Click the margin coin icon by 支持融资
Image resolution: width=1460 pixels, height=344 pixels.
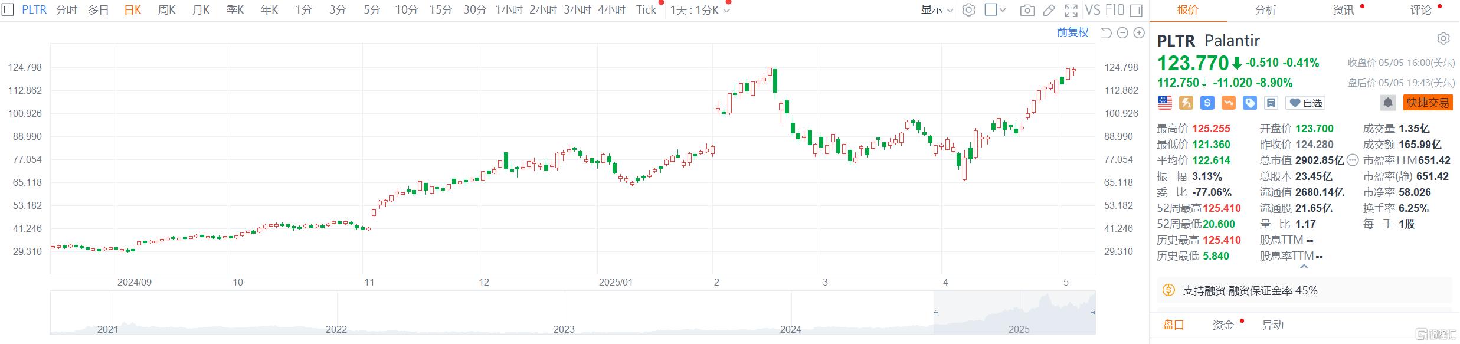pos(1168,290)
